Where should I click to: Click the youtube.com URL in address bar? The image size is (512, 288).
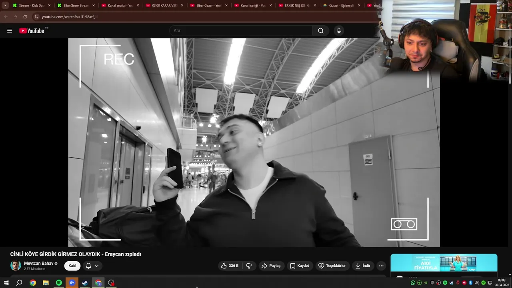[x=70, y=17]
